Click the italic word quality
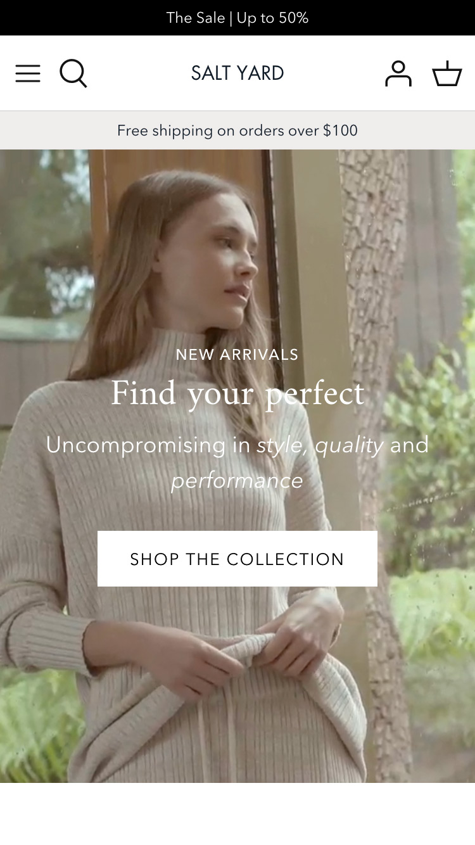This screenshot has height=845, width=475. (x=349, y=445)
